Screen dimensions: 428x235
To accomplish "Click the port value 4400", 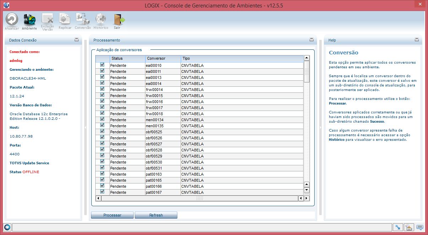I will coord(15,154).
